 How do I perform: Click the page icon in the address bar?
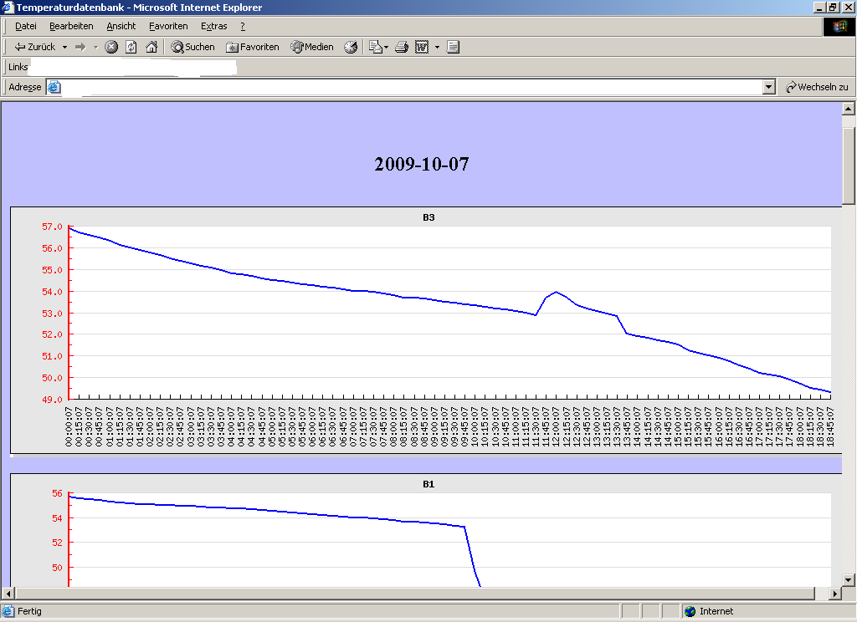54,87
